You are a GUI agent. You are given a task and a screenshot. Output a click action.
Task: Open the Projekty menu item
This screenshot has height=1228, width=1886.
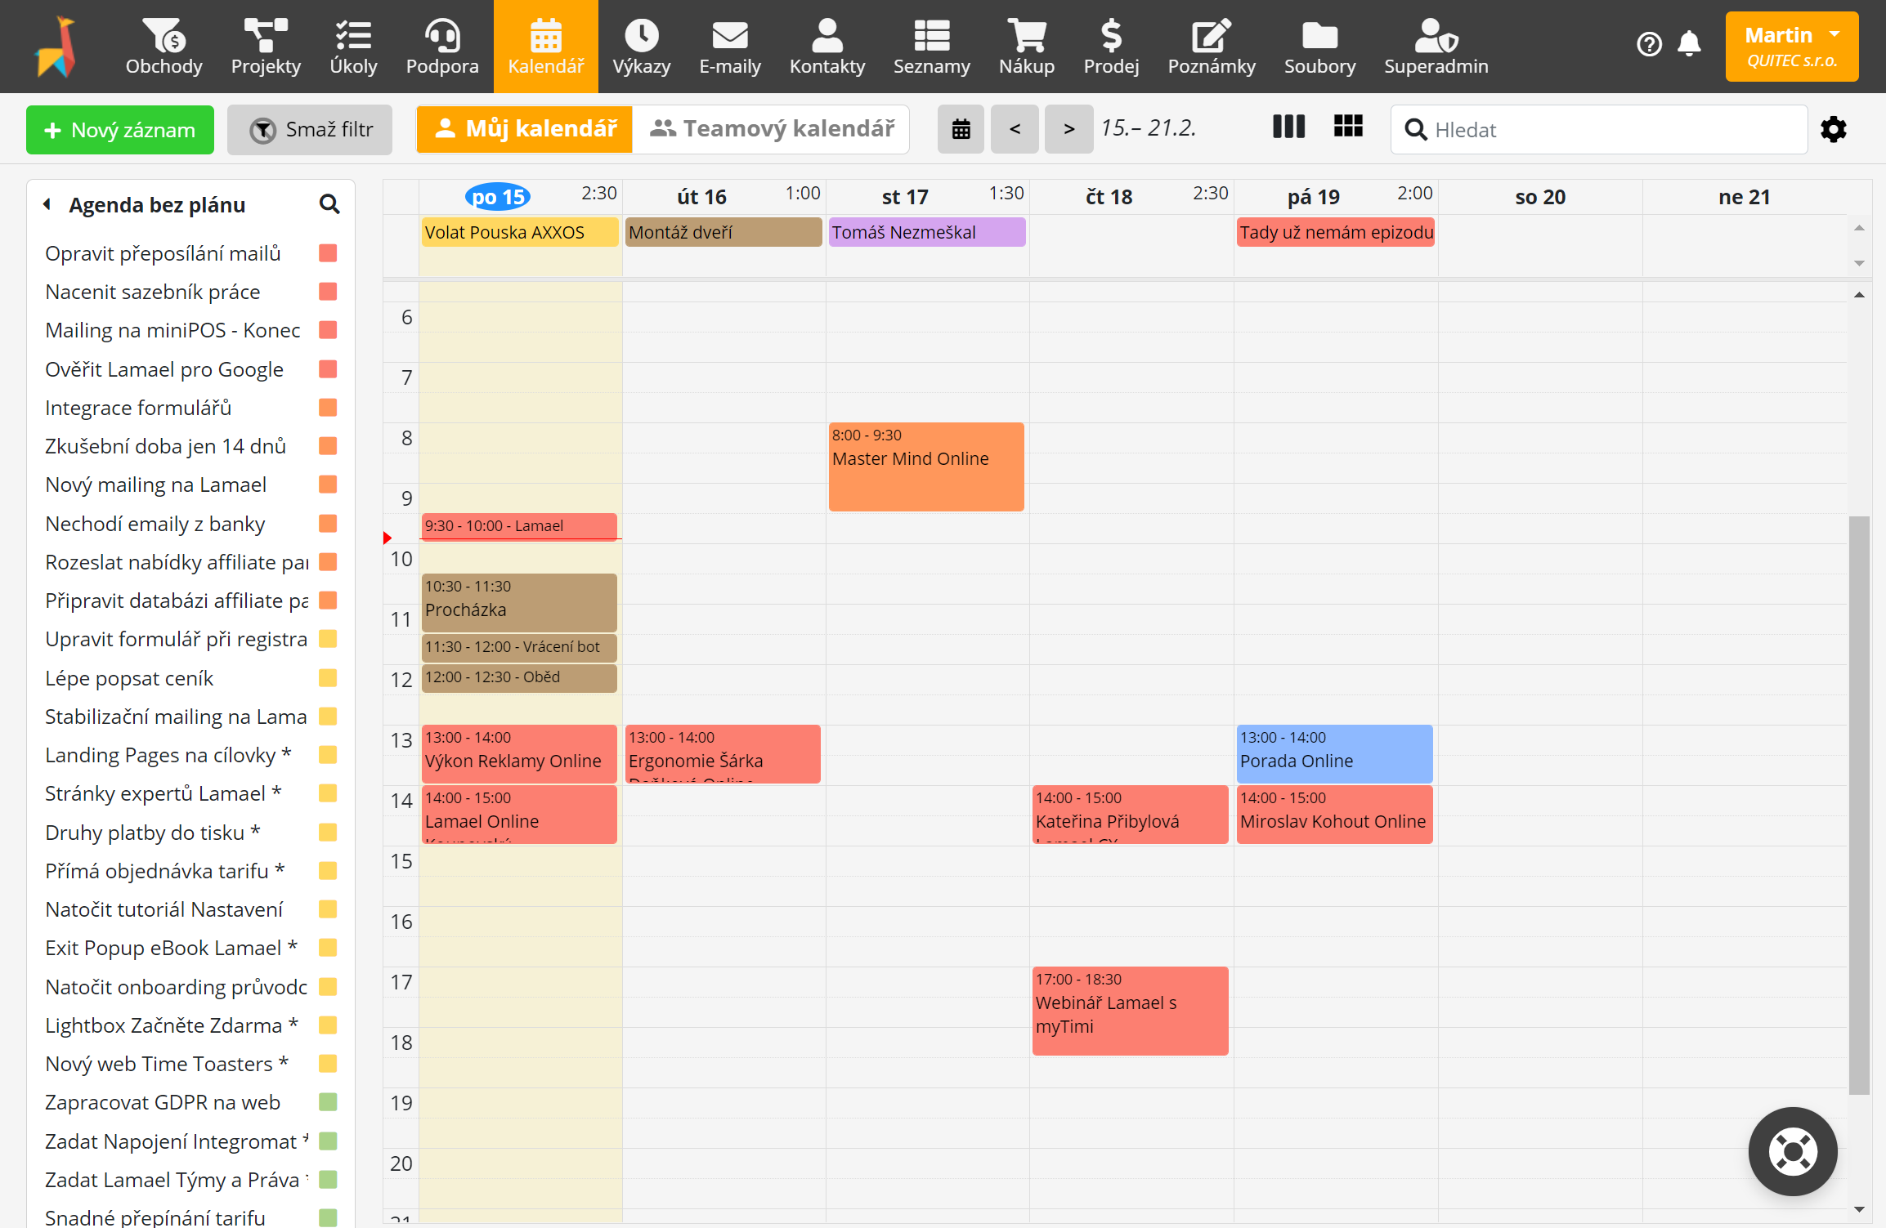(x=266, y=47)
